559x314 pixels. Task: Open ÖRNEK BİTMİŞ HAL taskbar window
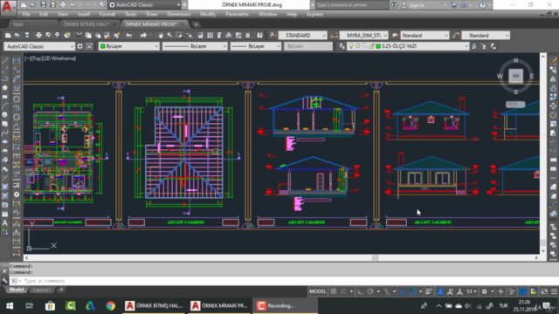coord(154,305)
